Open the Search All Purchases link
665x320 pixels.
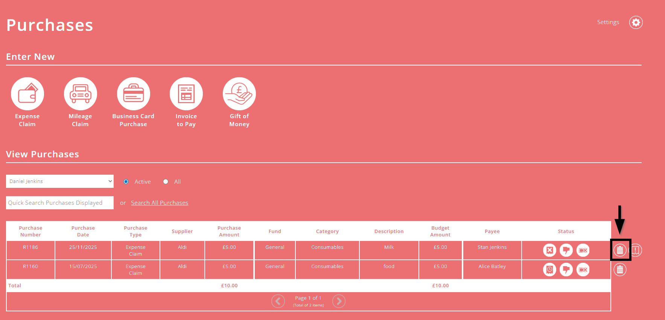pos(160,203)
